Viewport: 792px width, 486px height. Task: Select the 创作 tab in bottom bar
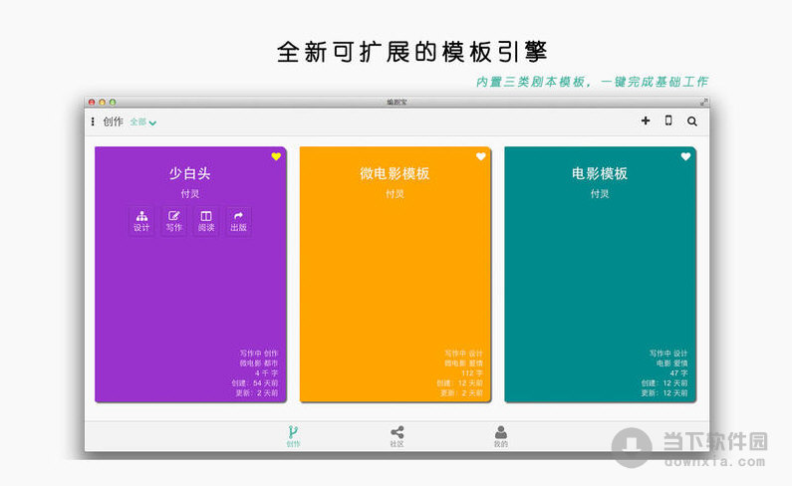pos(293,436)
